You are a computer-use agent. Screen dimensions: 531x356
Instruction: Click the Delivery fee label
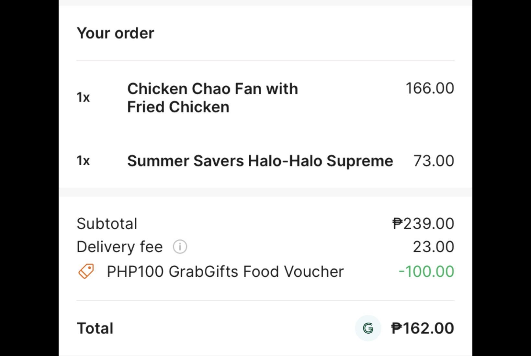[x=119, y=247]
